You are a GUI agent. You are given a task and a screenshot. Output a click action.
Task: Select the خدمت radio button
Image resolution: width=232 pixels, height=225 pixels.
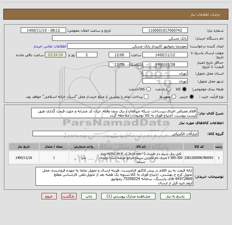click(x=169, y=89)
